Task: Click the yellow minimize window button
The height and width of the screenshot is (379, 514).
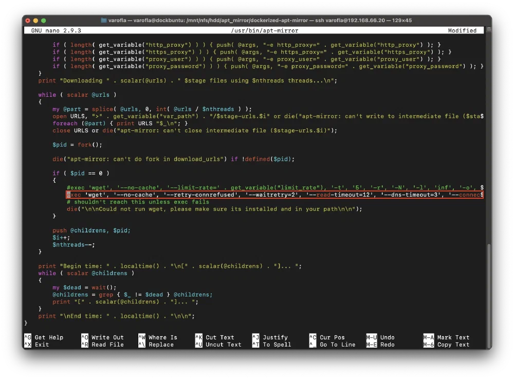Action: (35, 21)
